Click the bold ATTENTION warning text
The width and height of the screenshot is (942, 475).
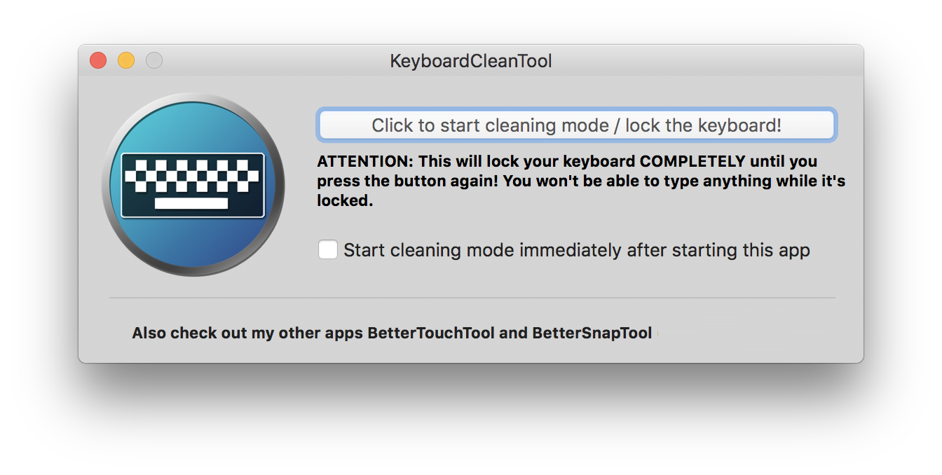point(364,162)
